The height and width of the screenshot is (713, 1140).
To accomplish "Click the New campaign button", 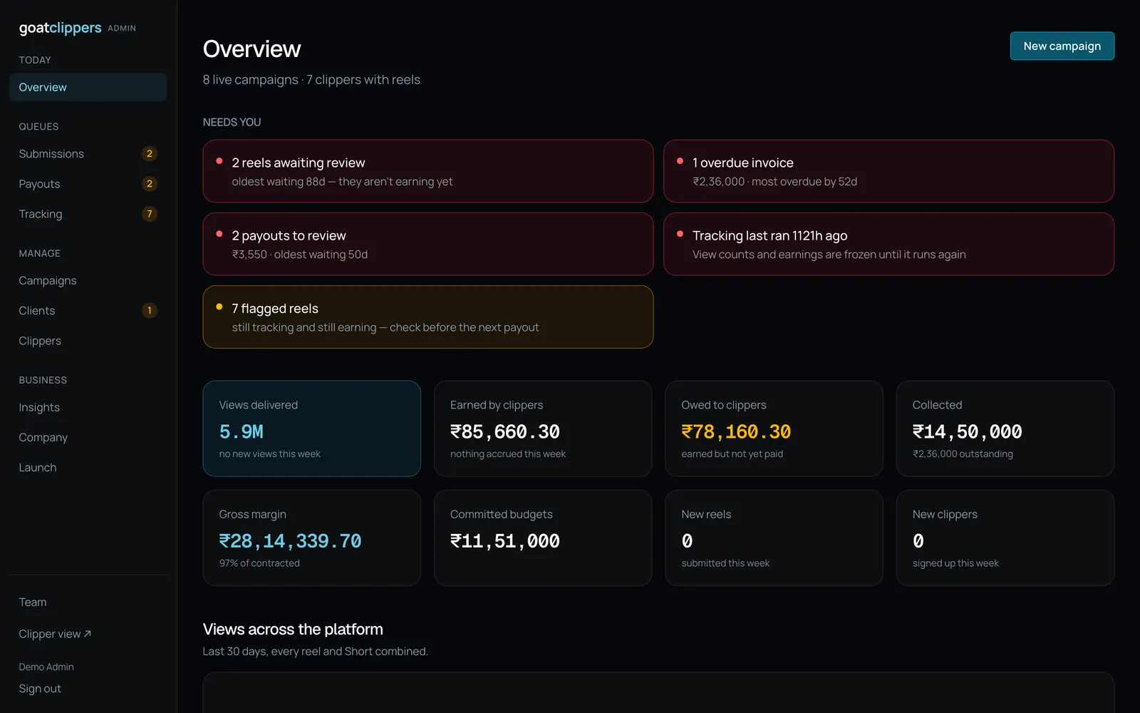I will (x=1062, y=46).
